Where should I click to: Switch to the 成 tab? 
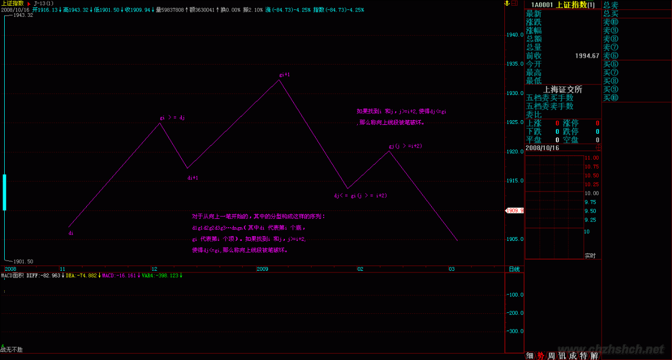(x=572, y=356)
